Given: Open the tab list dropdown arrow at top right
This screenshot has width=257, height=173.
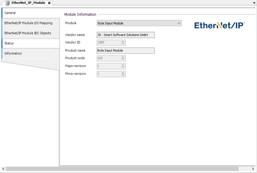Looking at the screenshot, I should 254,3.
